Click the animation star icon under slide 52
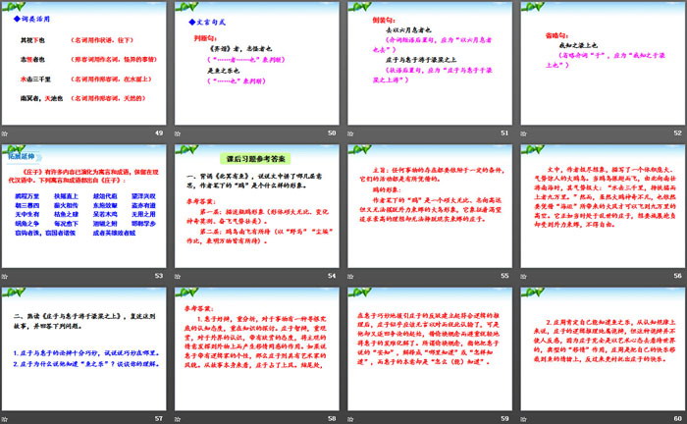Screen dimensions: 687x424 [x=525, y=132]
